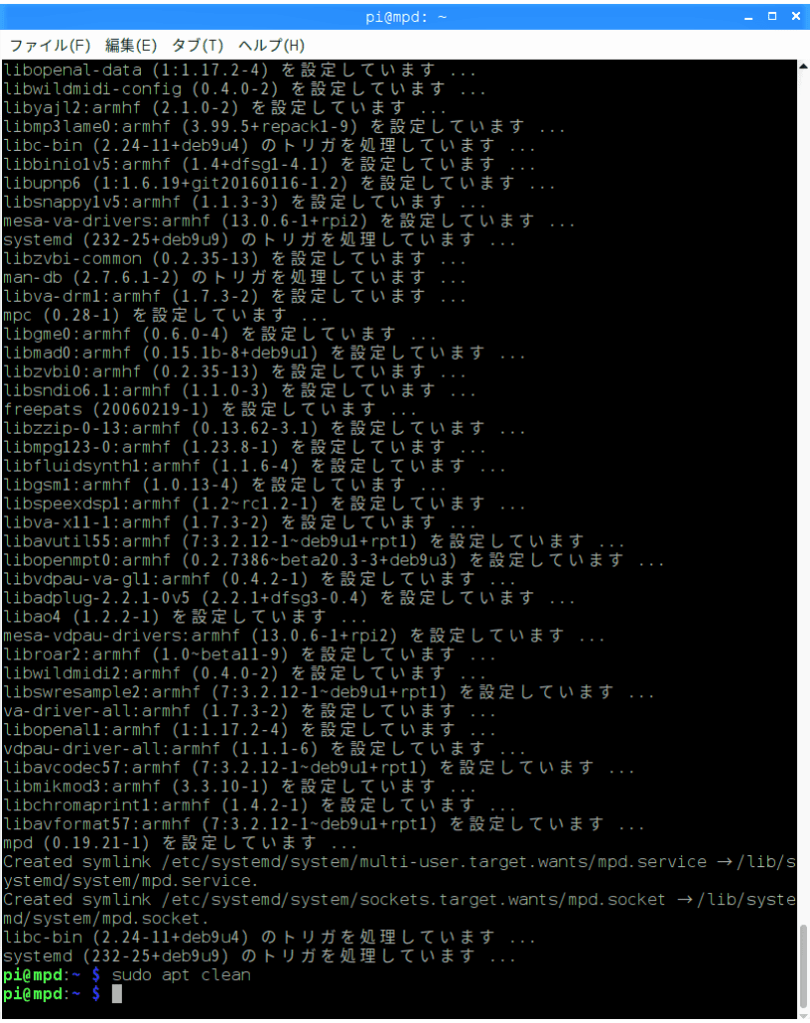This screenshot has height=1023, width=810.
Task: Click the vertical scrollbar thumb
Action: click(x=803, y=966)
